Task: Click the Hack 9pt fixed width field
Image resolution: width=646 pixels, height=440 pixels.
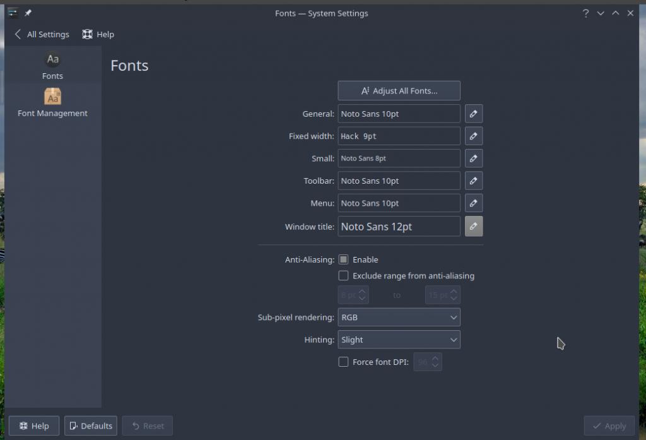Action: click(x=399, y=136)
